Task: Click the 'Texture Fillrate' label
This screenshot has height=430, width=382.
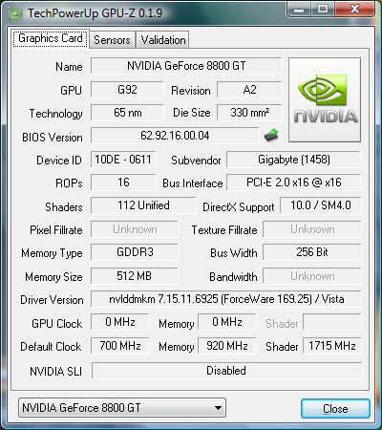Action: tap(224, 230)
